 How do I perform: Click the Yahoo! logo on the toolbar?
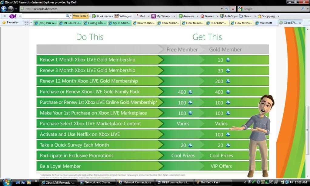pyautogui.click(x=13, y=16)
